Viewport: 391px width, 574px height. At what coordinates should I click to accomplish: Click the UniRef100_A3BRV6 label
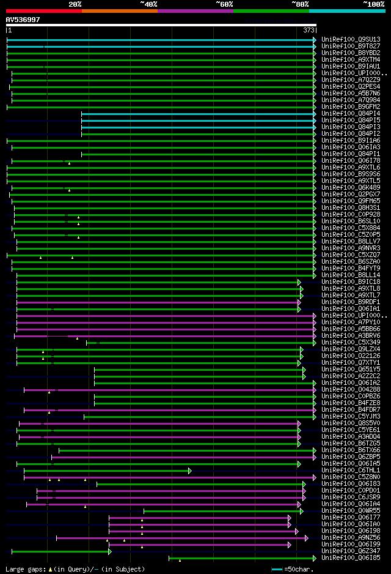pos(351,336)
